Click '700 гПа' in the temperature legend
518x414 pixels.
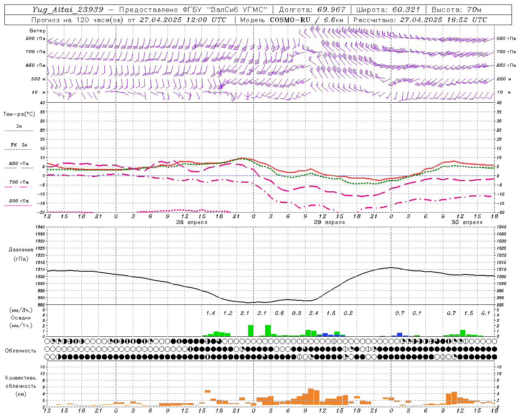[19, 182]
